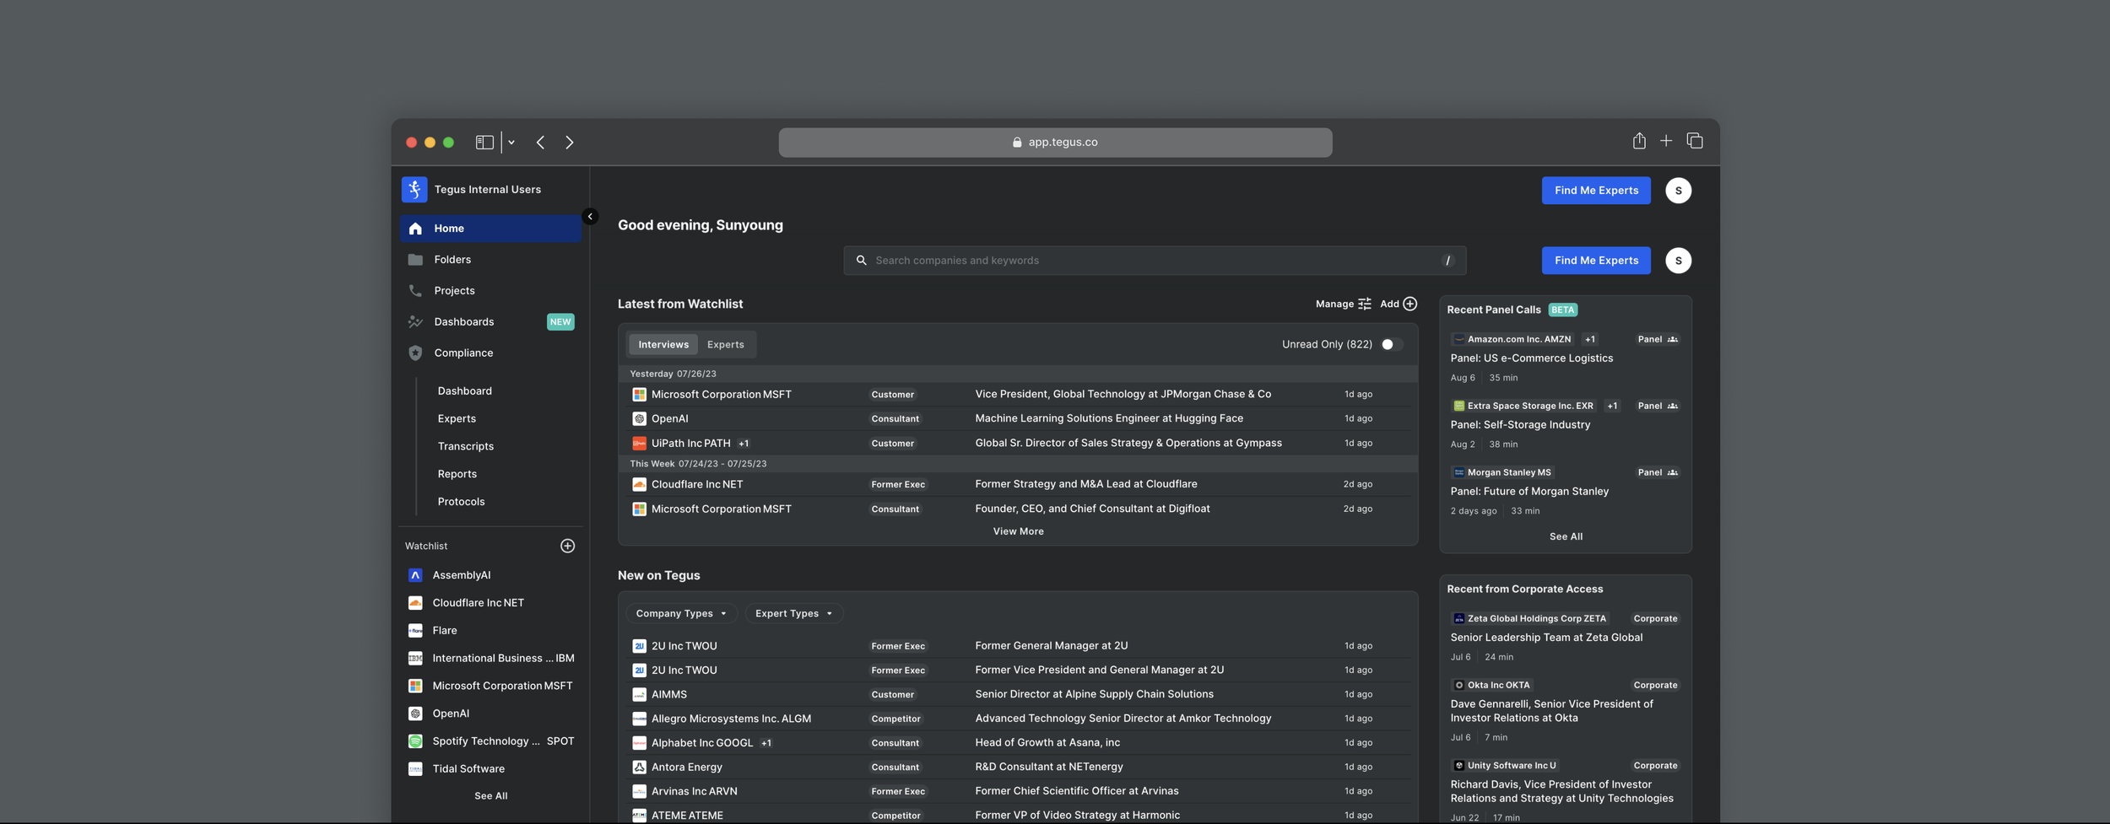Click the Dashboards chart icon
2110x824 pixels.
(x=415, y=322)
